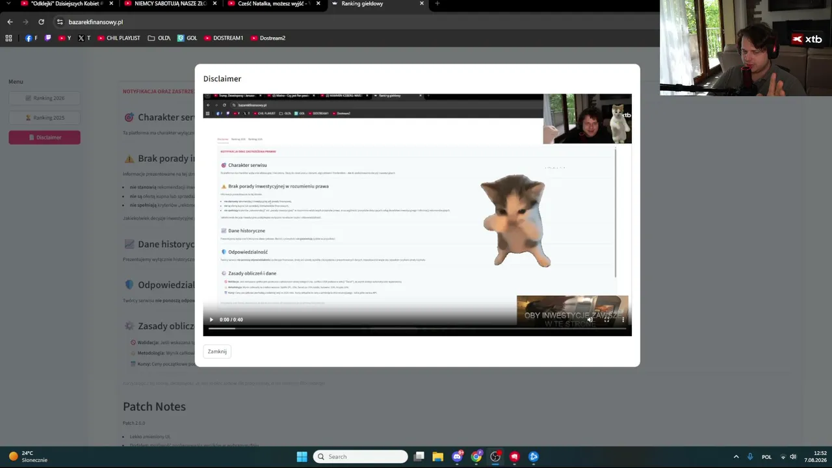
Task: Expand the OLD\ bookmarks folder
Action: [x=159, y=38]
